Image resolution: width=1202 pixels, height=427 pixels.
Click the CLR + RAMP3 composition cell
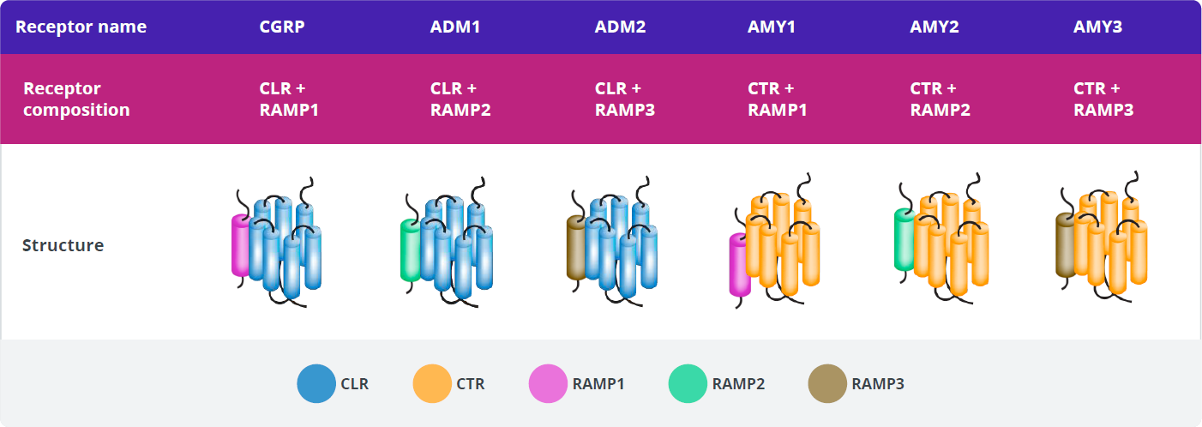[x=625, y=99]
